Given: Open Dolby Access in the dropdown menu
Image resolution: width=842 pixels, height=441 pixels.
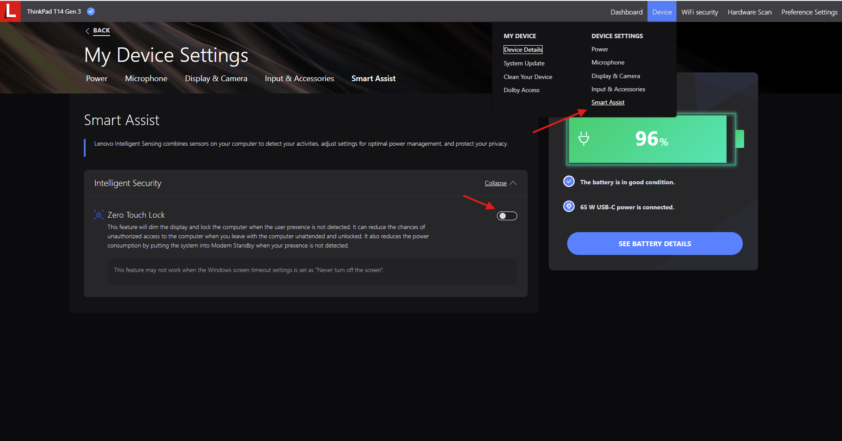Looking at the screenshot, I should (x=521, y=90).
